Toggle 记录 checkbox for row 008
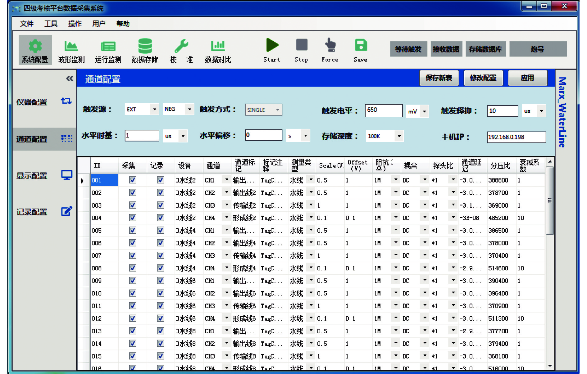 click(161, 268)
